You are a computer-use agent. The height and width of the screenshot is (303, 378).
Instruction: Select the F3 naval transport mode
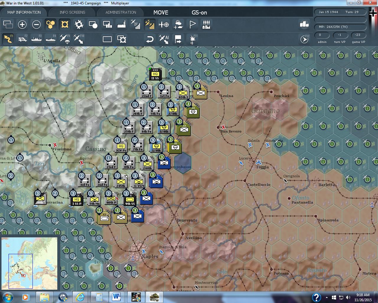coord(36,39)
